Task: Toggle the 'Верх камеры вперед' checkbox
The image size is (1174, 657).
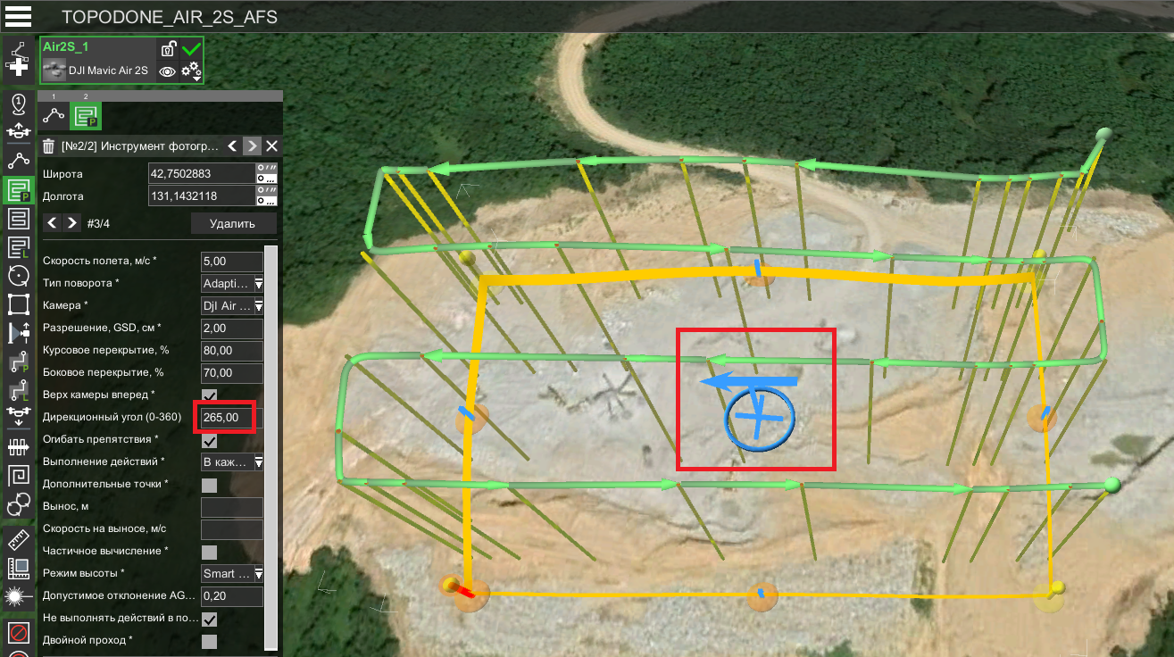Action: tap(209, 395)
